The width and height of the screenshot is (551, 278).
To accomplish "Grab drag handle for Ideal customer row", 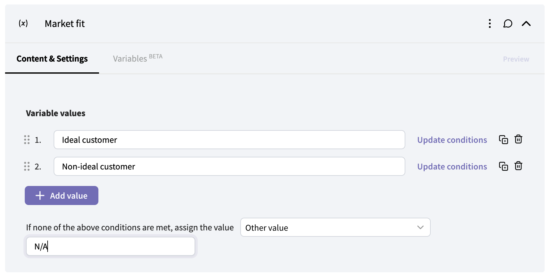I will (x=27, y=140).
